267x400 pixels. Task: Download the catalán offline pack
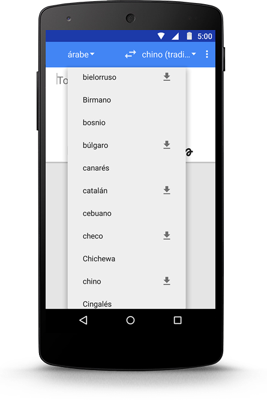click(167, 190)
